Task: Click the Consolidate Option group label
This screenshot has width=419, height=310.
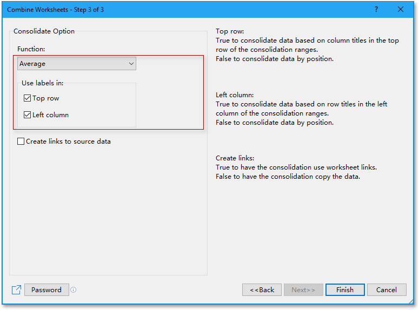Action: pos(44,31)
